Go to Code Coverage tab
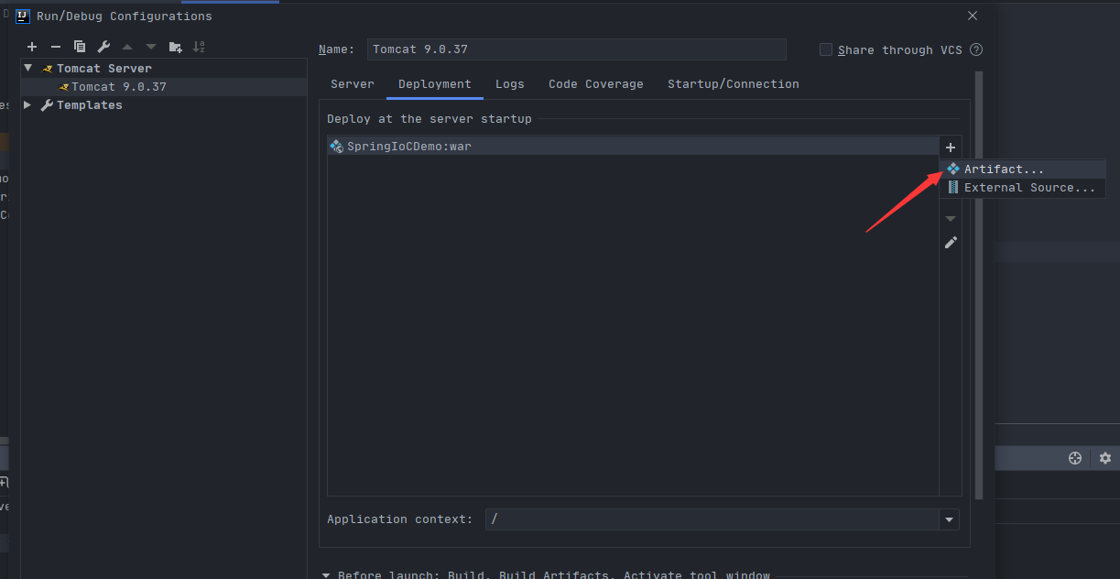This screenshot has height=579, width=1120. [x=596, y=84]
